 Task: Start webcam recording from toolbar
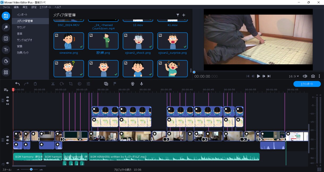point(133,84)
